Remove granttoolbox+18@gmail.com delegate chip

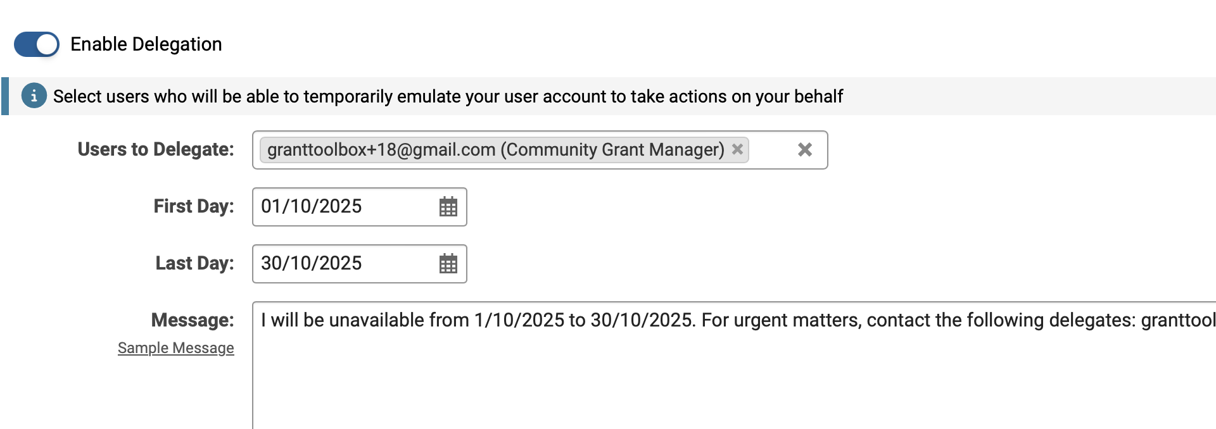(737, 149)
